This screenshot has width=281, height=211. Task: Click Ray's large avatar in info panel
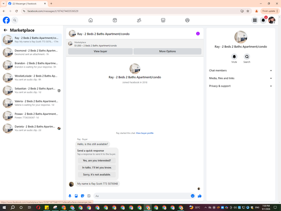241,37
